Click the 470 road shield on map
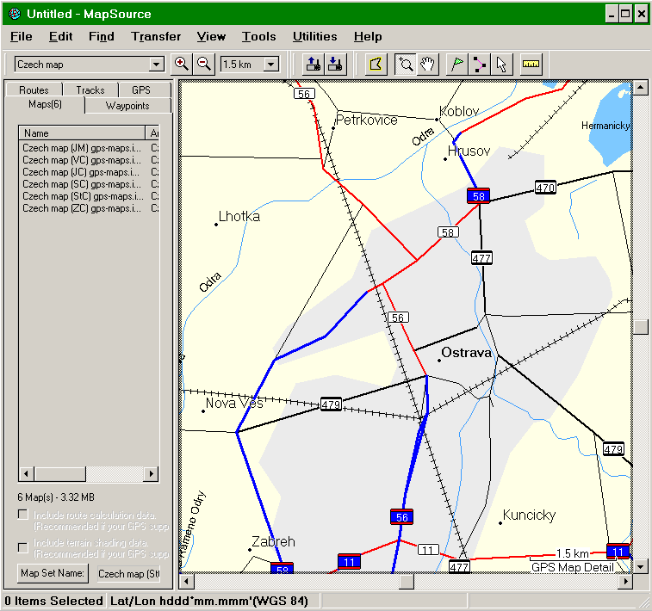This screenshot has height=611, width=652. coord(545,188)
